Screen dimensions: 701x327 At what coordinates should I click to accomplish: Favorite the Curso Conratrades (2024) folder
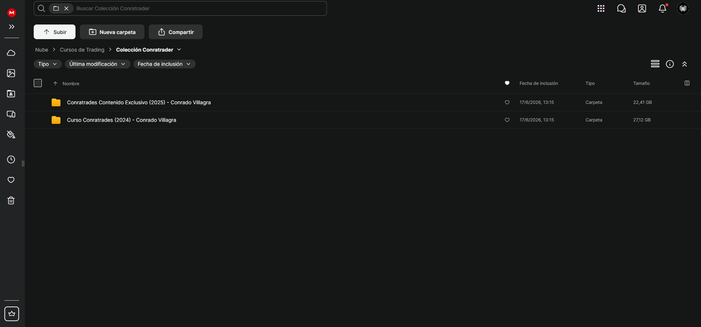coord(507,120)
